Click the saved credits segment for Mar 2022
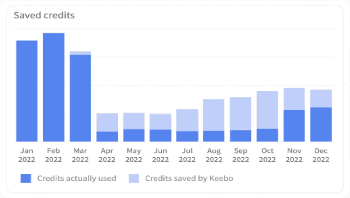This screenshot has width=350, height=198. (x=80, y=53)
